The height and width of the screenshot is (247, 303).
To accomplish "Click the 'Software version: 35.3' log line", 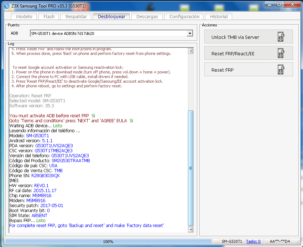I will 32,106.
